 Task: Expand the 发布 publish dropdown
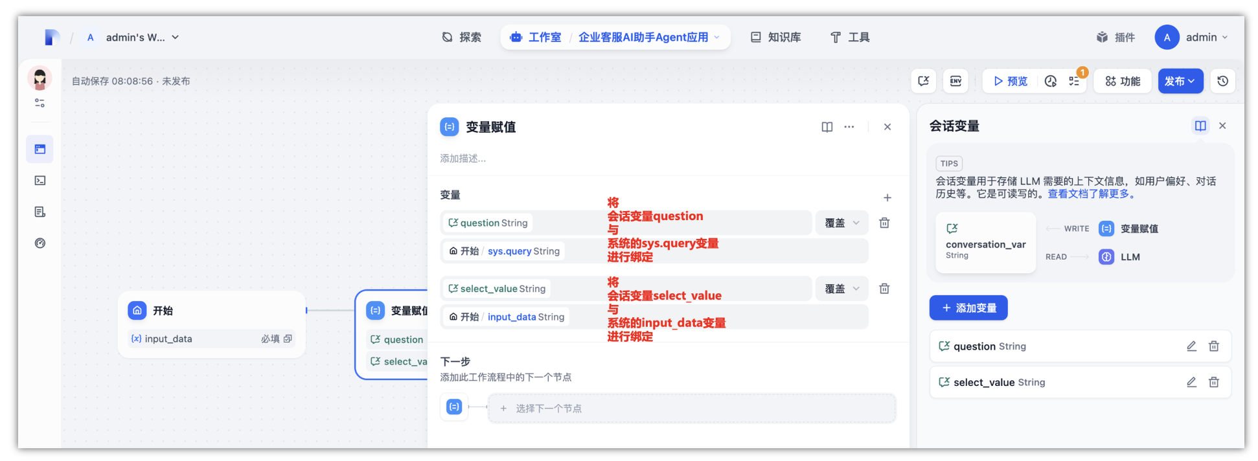[x=1181, y=81]
